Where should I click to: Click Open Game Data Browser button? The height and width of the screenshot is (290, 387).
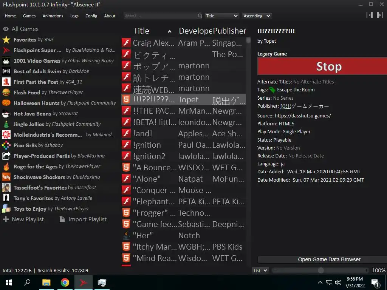click(x=322, y=259)
